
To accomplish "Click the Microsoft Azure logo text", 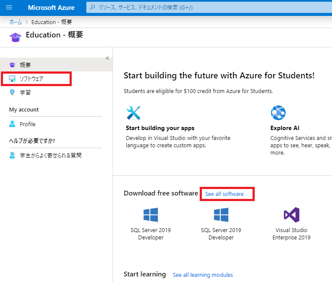I will (x=51, y=8).
